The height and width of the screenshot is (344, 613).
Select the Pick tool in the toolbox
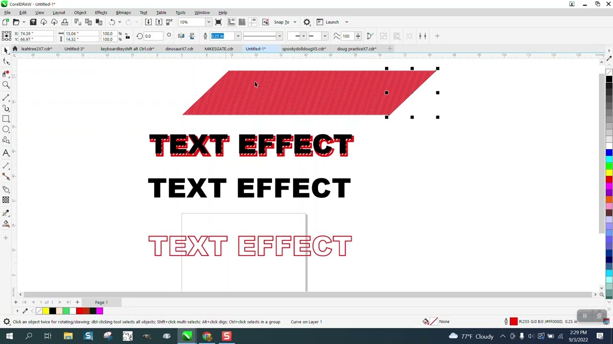[x=6, y=51]
